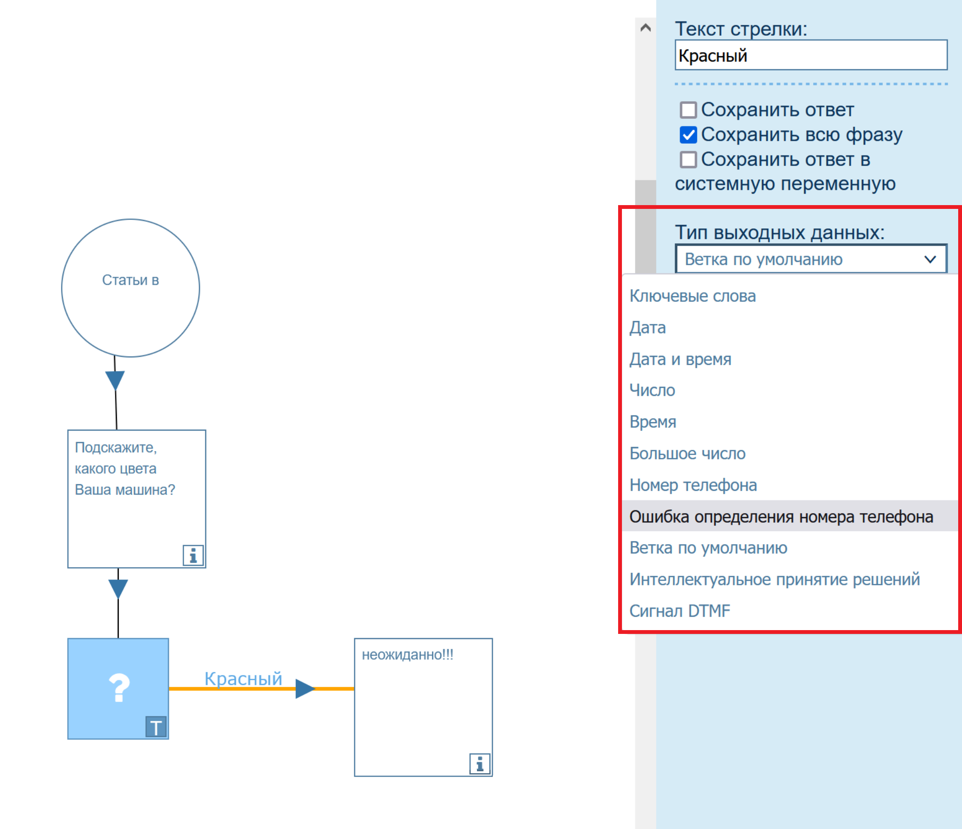
Task: Enable 'Сохранить ответ' checkbox
Action: click(688, 110)
